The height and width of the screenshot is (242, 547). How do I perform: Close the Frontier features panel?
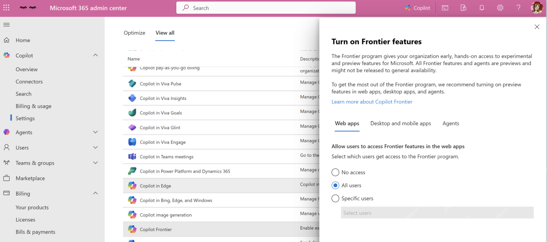point(537,27)
